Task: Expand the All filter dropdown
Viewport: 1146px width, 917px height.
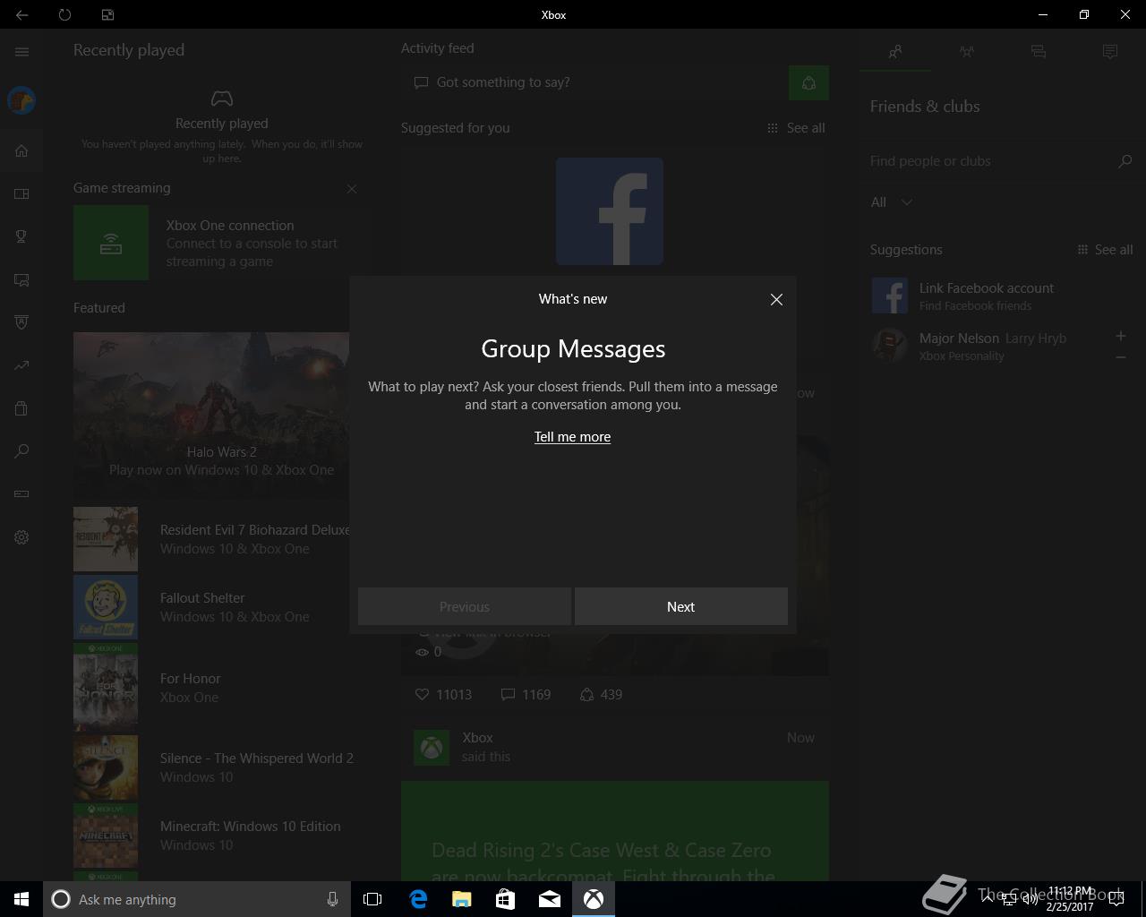Action: [x=892, y=202]
